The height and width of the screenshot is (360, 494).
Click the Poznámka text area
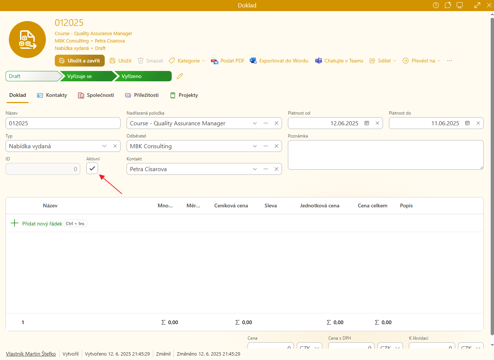(x=386, y=155)
